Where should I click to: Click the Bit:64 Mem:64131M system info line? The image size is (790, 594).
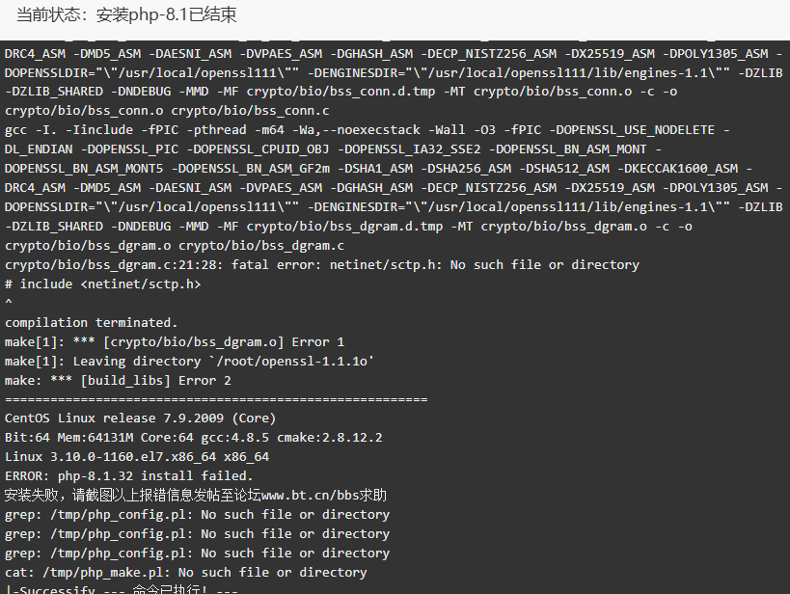(x=194, y=438)
